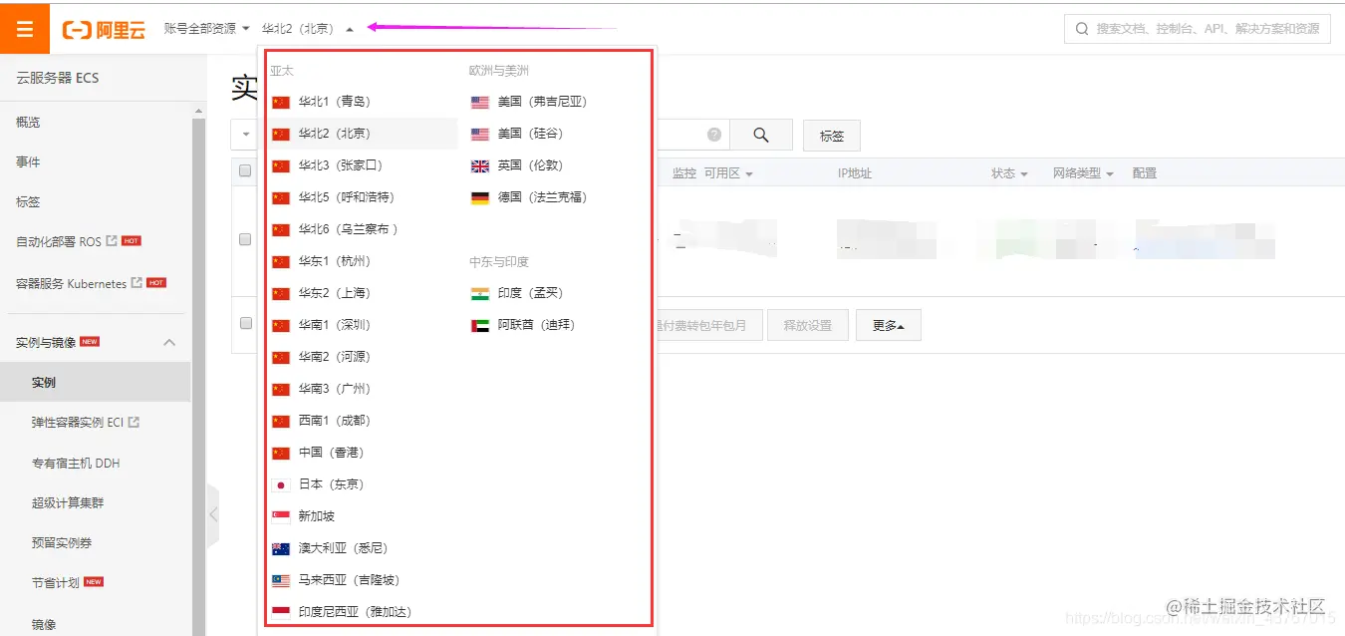The width and height of the screenshot is (1345, 636).
Task: Open 概览 in the sidebar
Action: [x=28, y=122]
